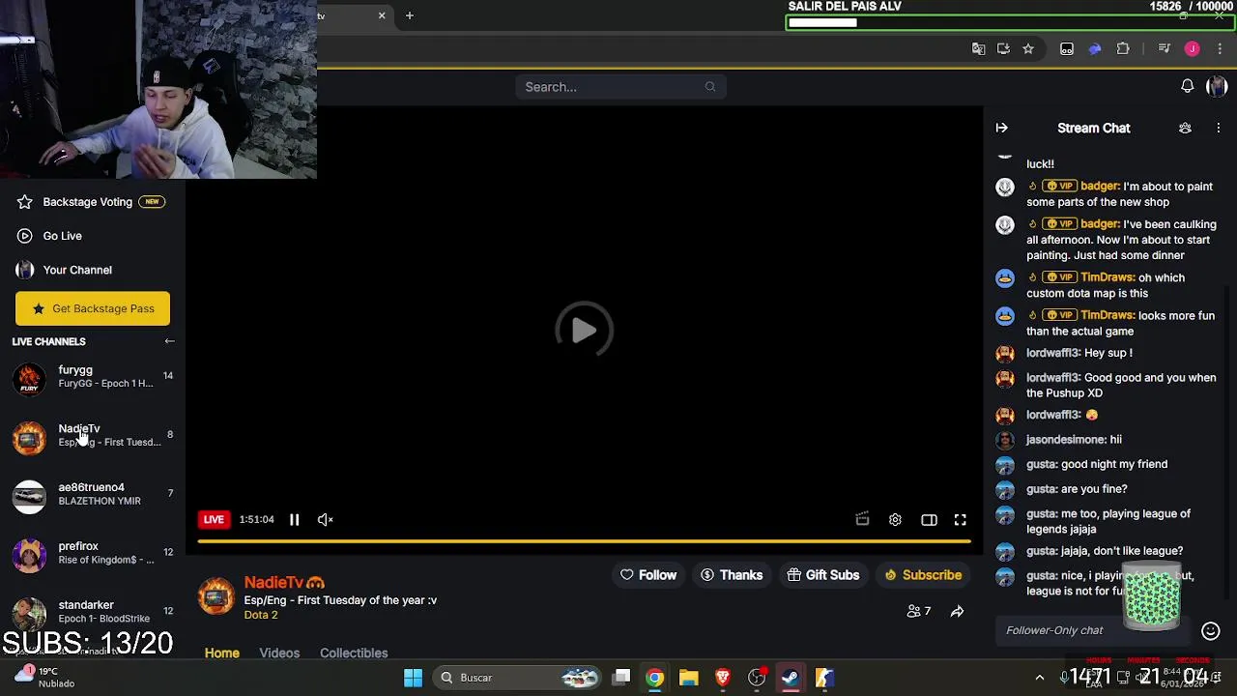Switch the player to fullscreen
This screenshot has height=696, width=1237.
(961, 520)
